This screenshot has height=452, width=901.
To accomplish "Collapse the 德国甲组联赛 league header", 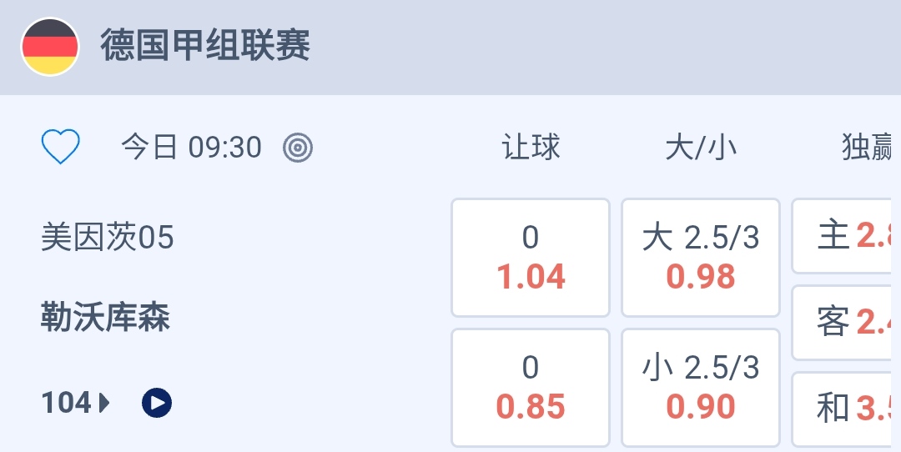I will (205, 45).
